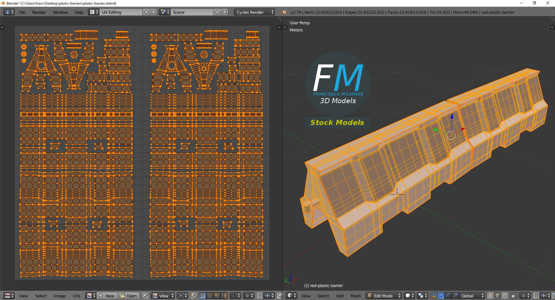The image size is (555, 300).
Task: Toggle limit selection to visible
Action: 514,296
